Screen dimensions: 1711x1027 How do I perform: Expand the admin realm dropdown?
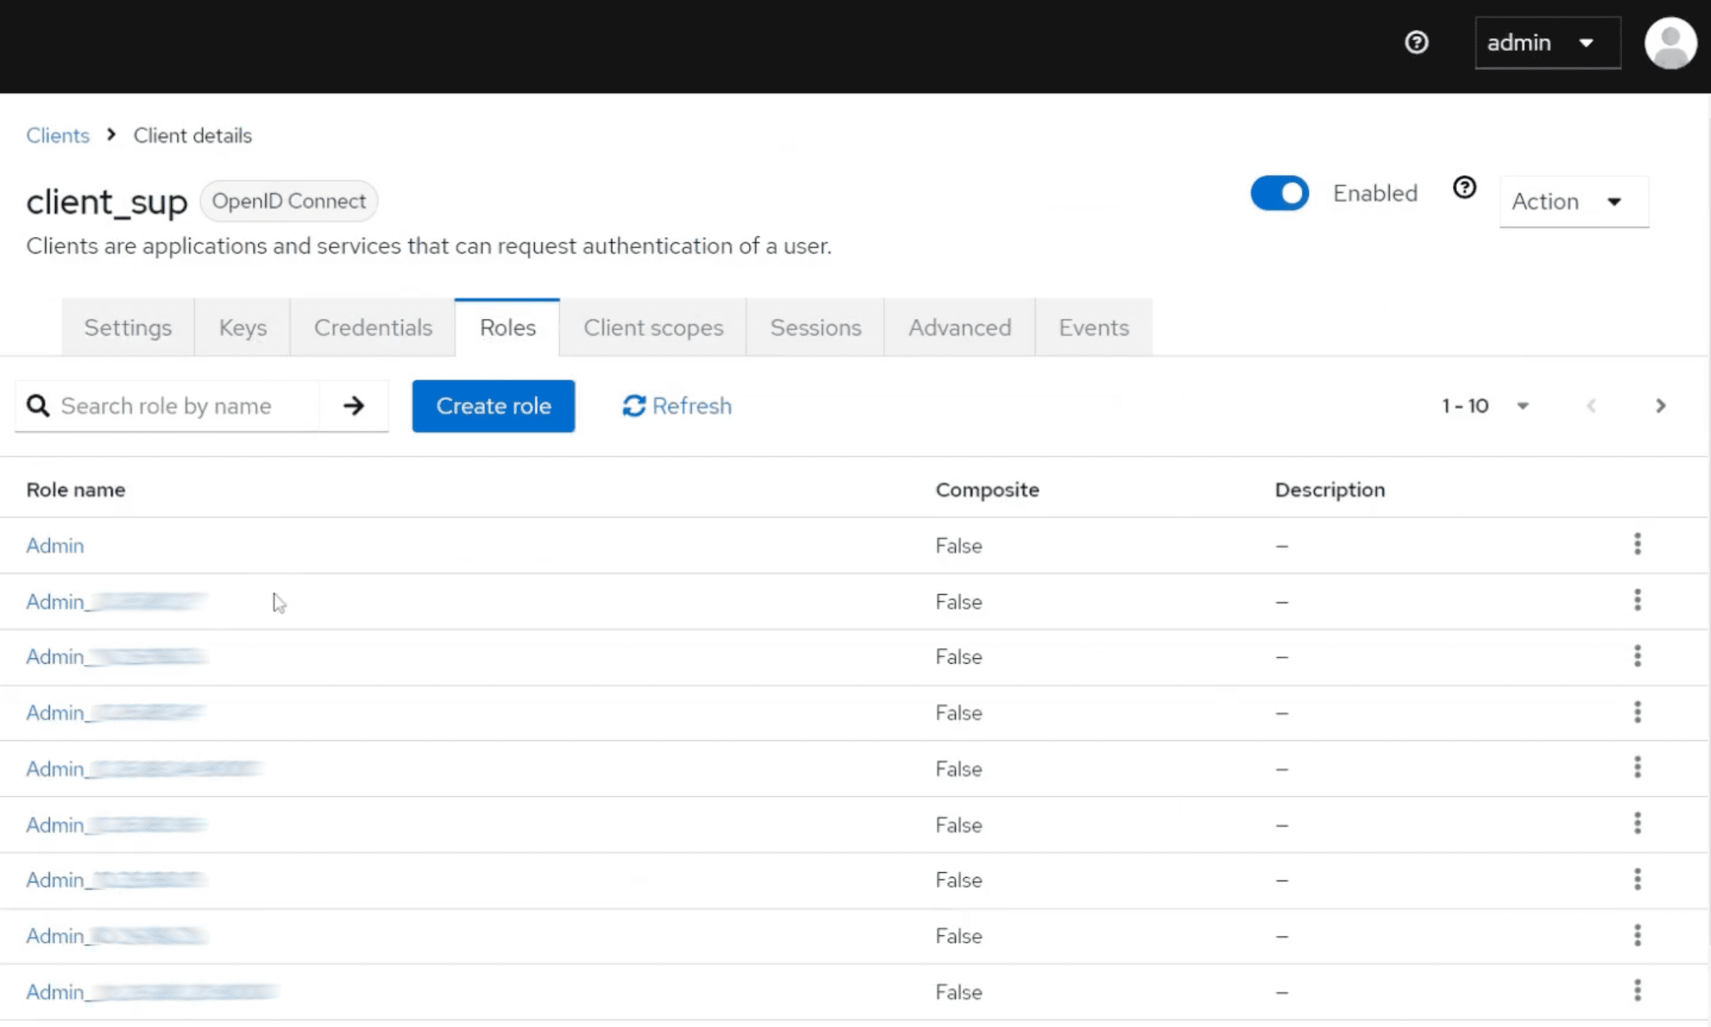coord(1547,43)
